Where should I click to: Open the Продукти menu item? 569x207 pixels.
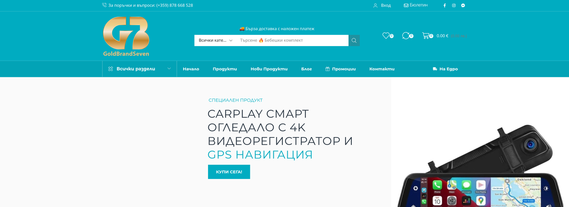[x=225, y=69]
